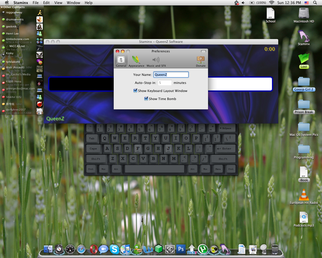Click the US flag input menu

pos(307,3)
